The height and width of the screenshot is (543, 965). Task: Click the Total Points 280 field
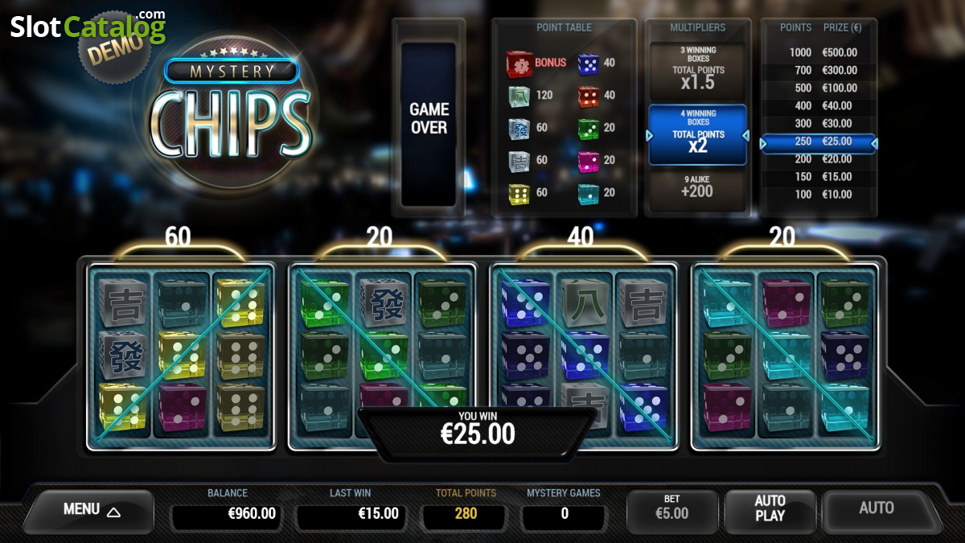point(466,513)
